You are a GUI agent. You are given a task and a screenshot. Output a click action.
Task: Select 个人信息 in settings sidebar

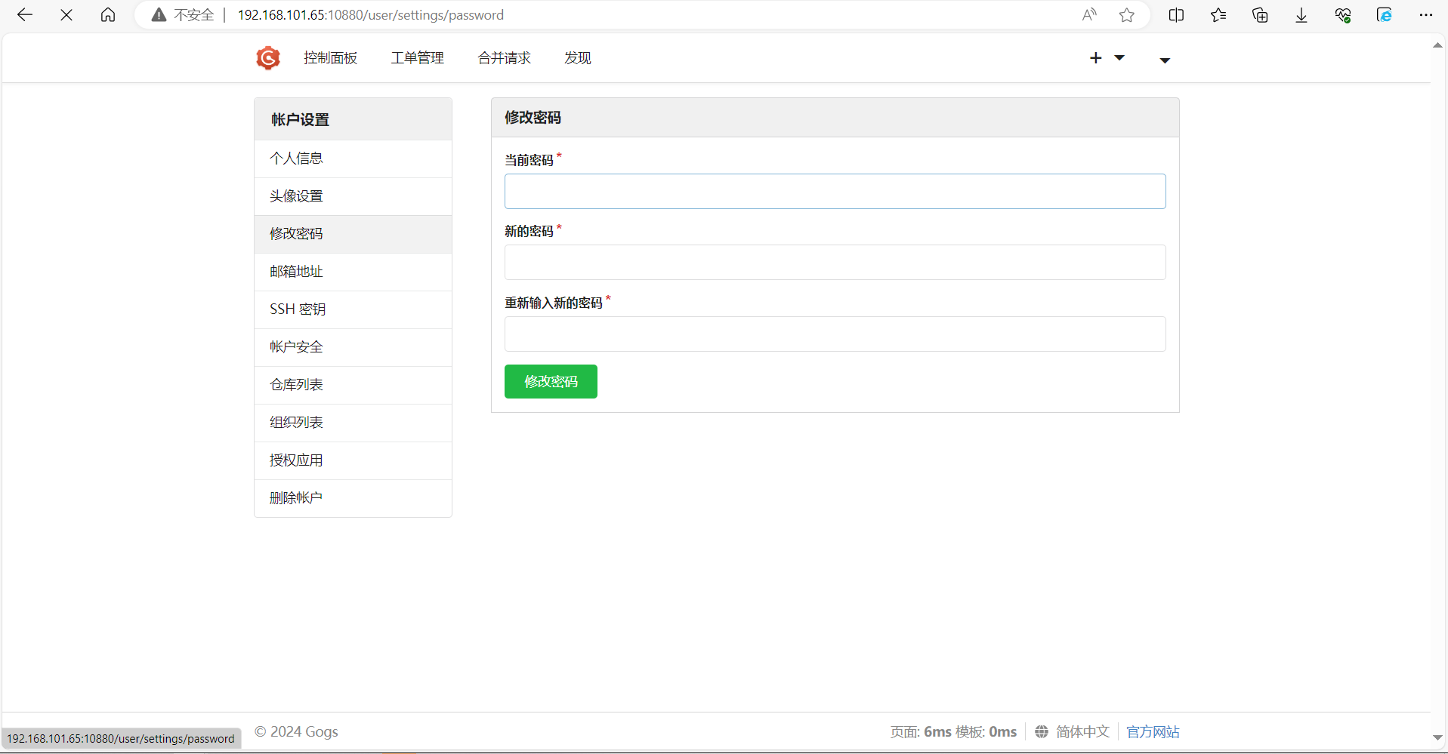click(x=353, y=158)
